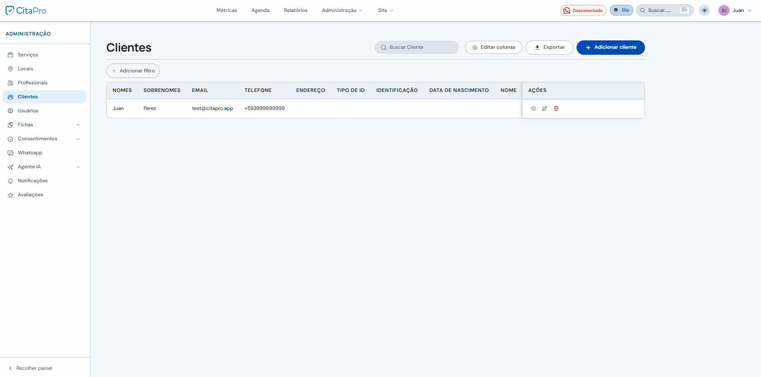761x377 pixels.
Task: Expand the Agente IA sidebar section
Action: (x=44, y=167)
